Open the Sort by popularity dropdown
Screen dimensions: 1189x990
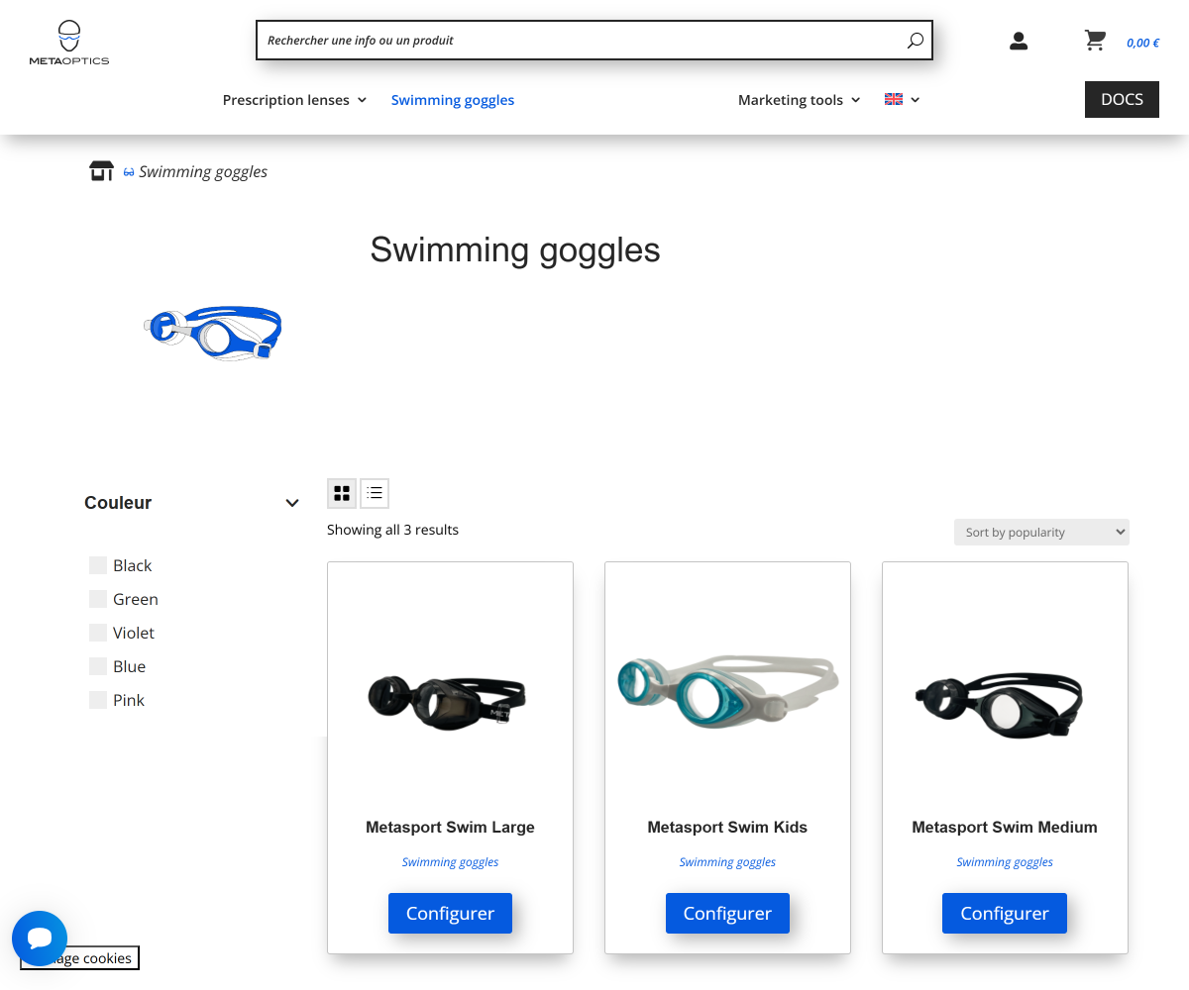tap(1041, 532)
